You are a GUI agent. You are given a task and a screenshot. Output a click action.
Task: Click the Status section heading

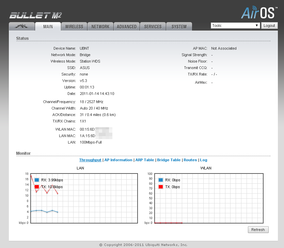[22, 38]
